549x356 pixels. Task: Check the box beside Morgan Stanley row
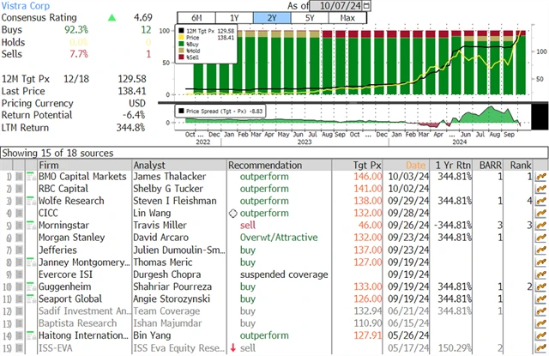21,238
